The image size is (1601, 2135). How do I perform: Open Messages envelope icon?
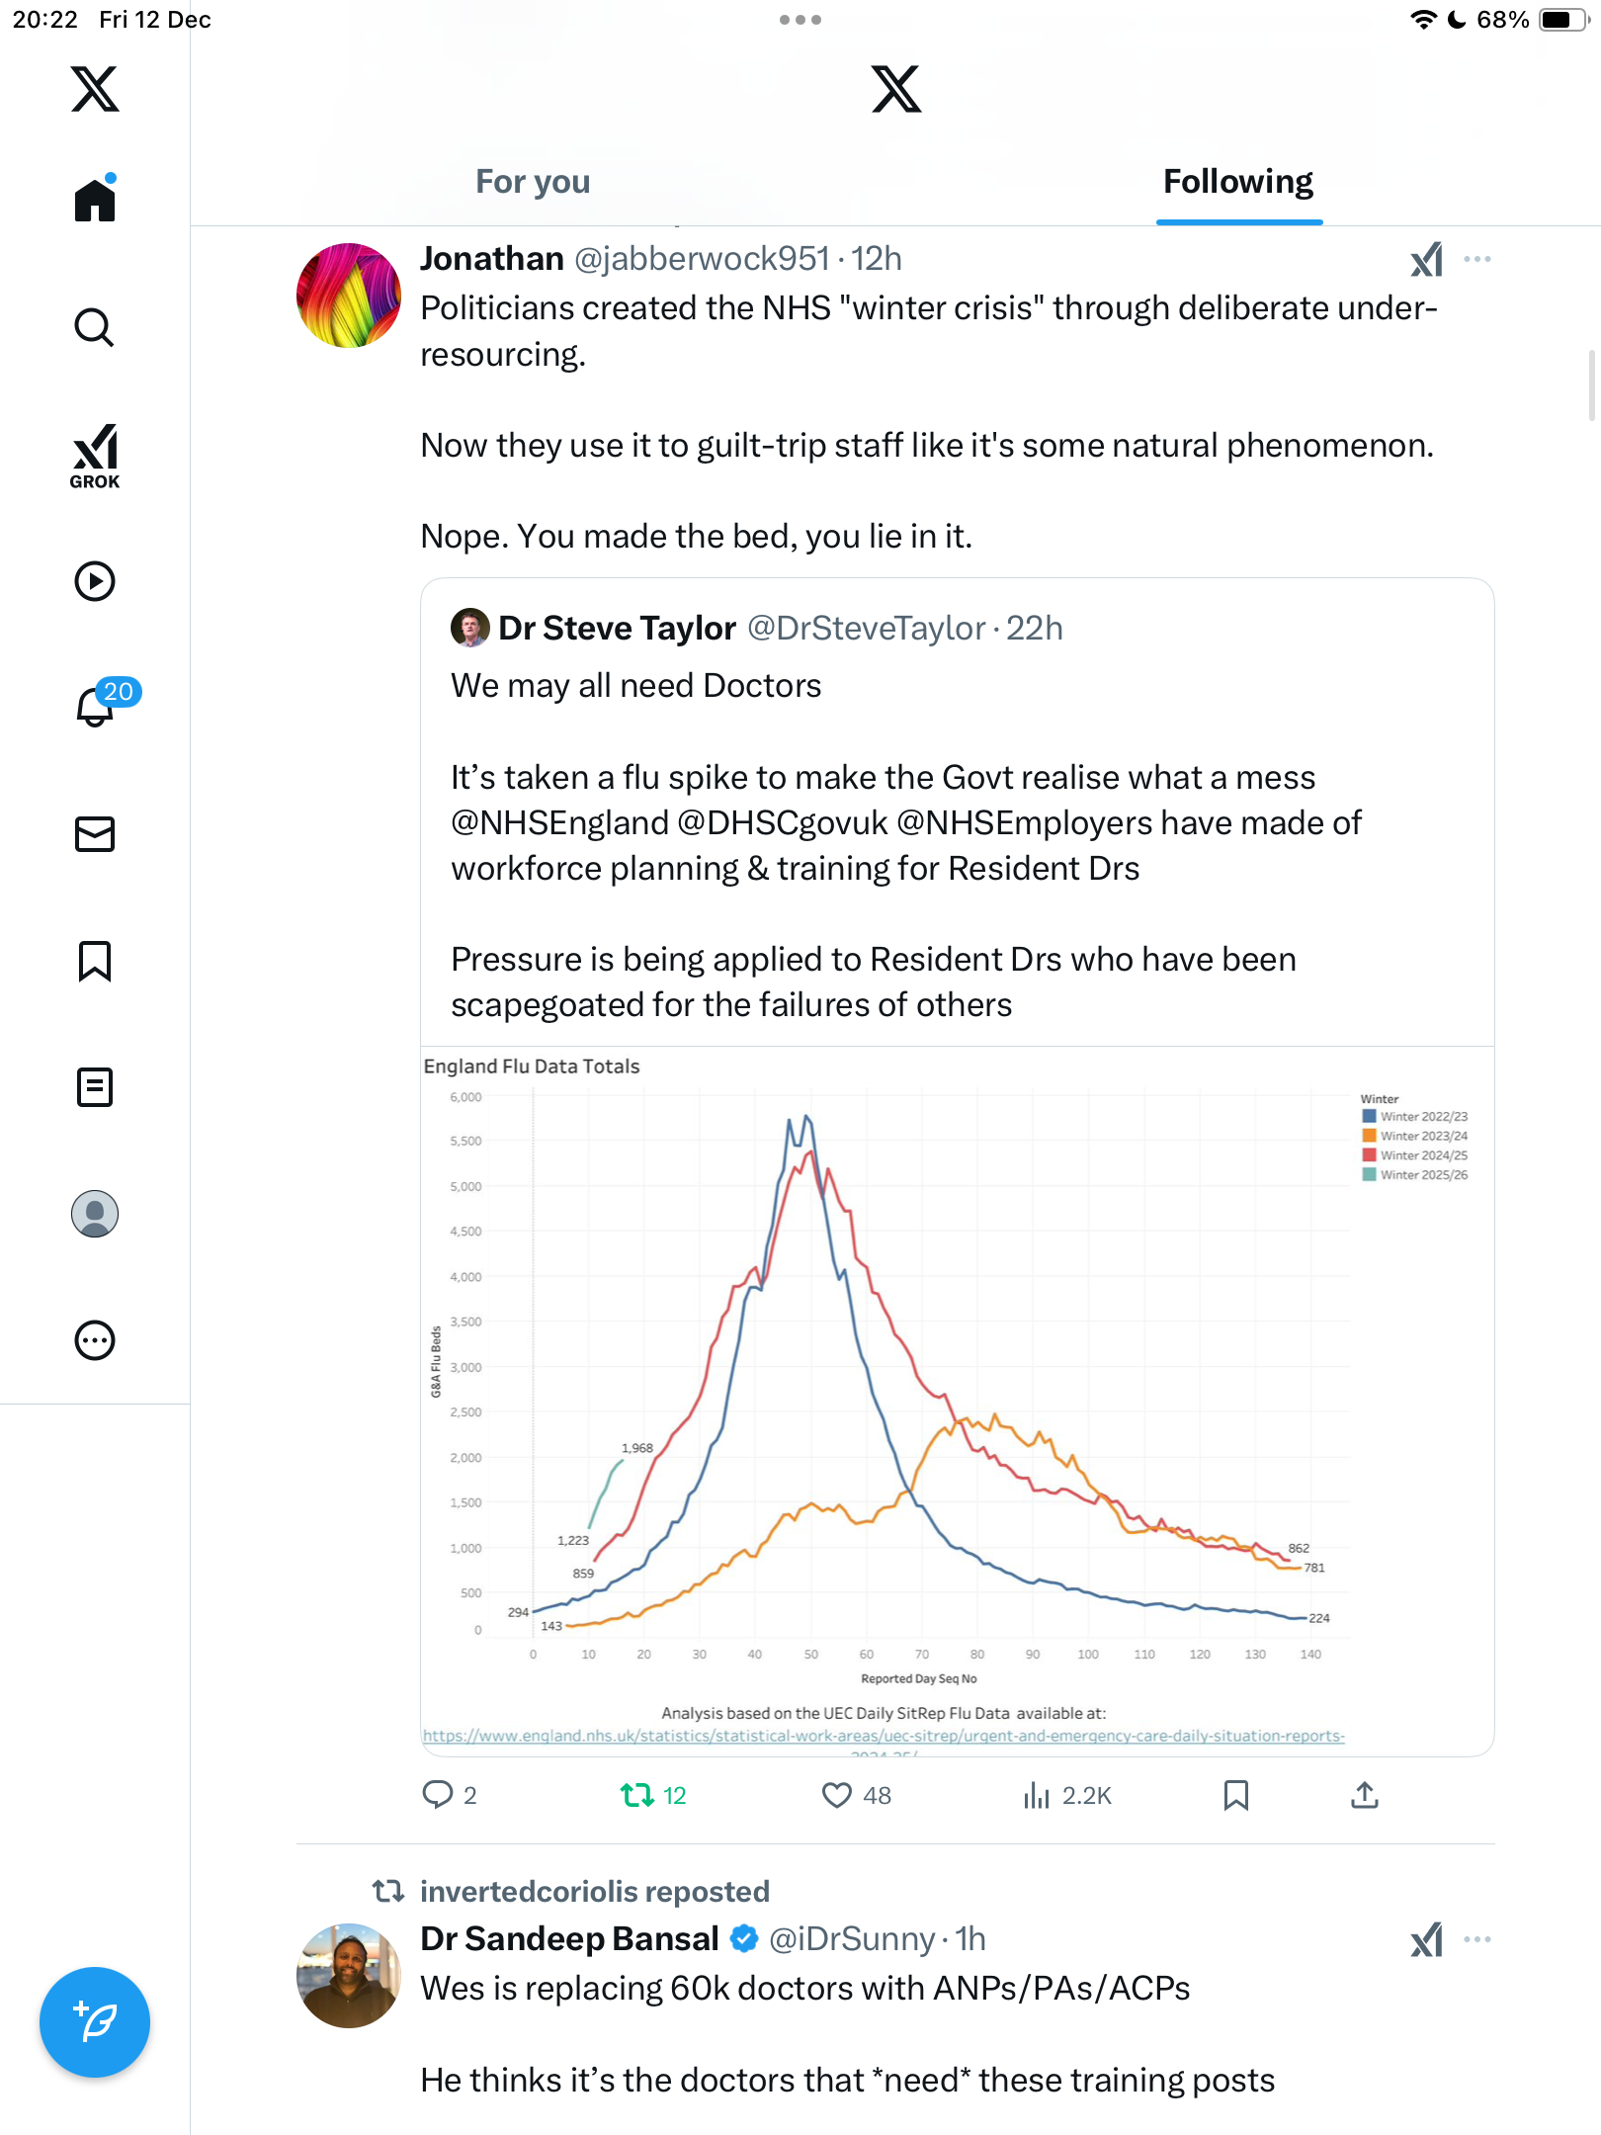coord(95,834)
